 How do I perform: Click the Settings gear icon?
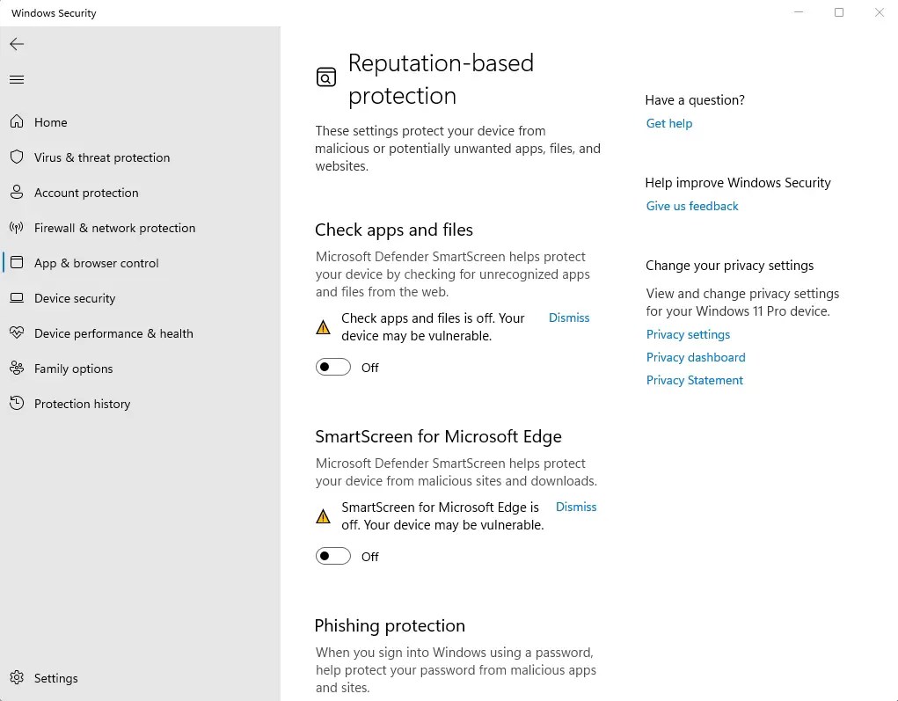[17, 678]
